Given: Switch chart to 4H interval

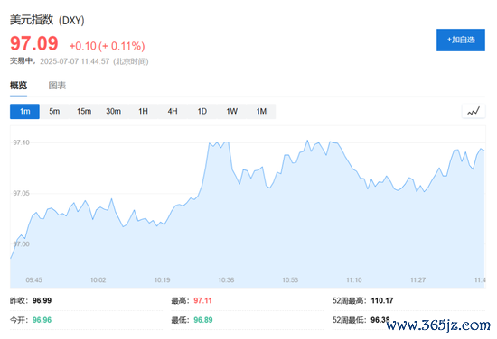Looking at the screenshot, I should coord(173,111).
